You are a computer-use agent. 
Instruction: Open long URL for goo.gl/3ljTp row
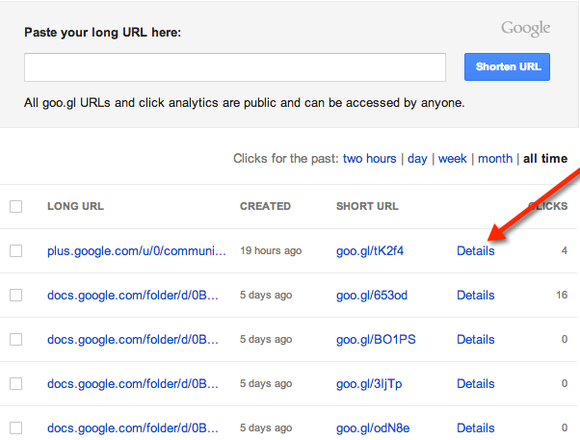point(133,384)
